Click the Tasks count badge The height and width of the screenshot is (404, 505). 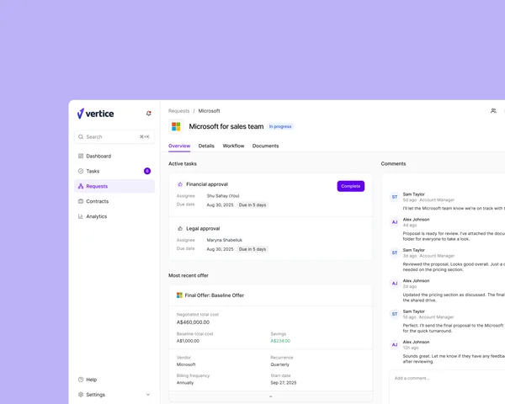(x=147, y=171)
